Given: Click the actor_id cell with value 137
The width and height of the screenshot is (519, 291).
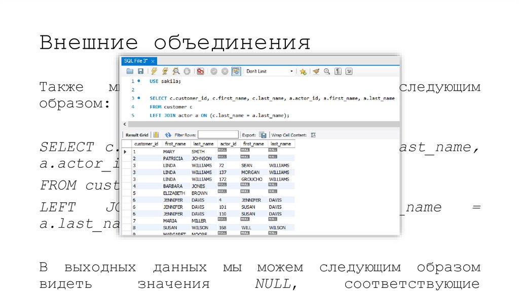Looking at the screenshot, I should click(x=223, y=172).
